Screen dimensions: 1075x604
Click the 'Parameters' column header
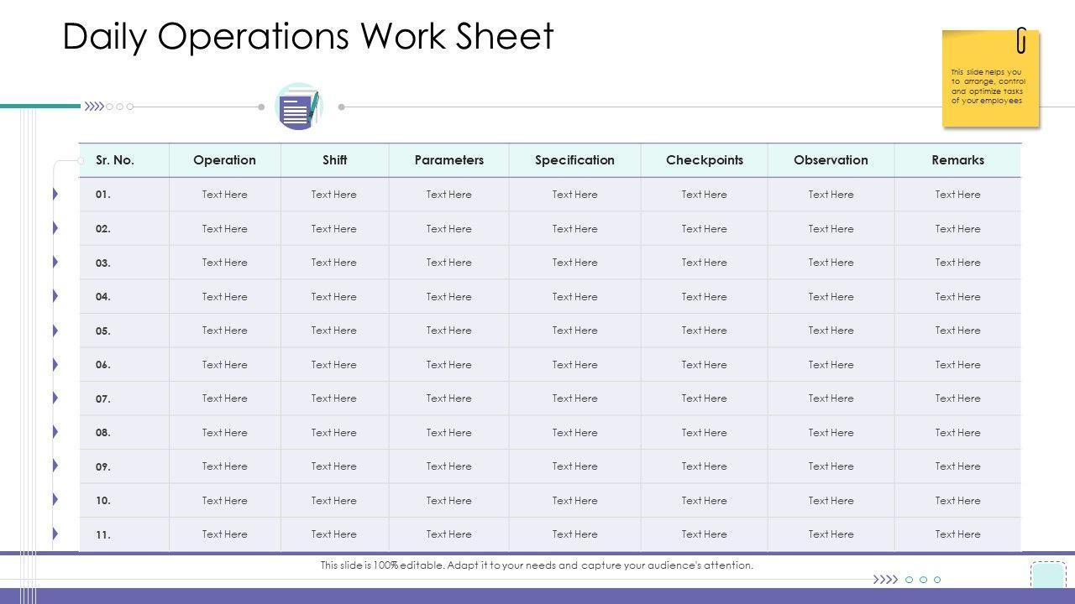[449, 160]
